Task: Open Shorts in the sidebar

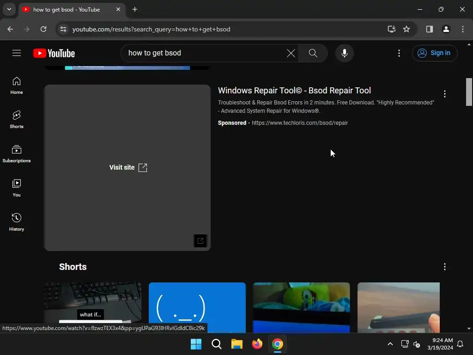Action: pos(17,120)
